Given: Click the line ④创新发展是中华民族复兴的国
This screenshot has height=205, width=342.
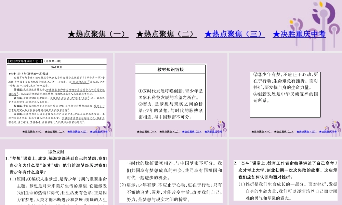Looking at the screenshot, I should tap(286, 94).
